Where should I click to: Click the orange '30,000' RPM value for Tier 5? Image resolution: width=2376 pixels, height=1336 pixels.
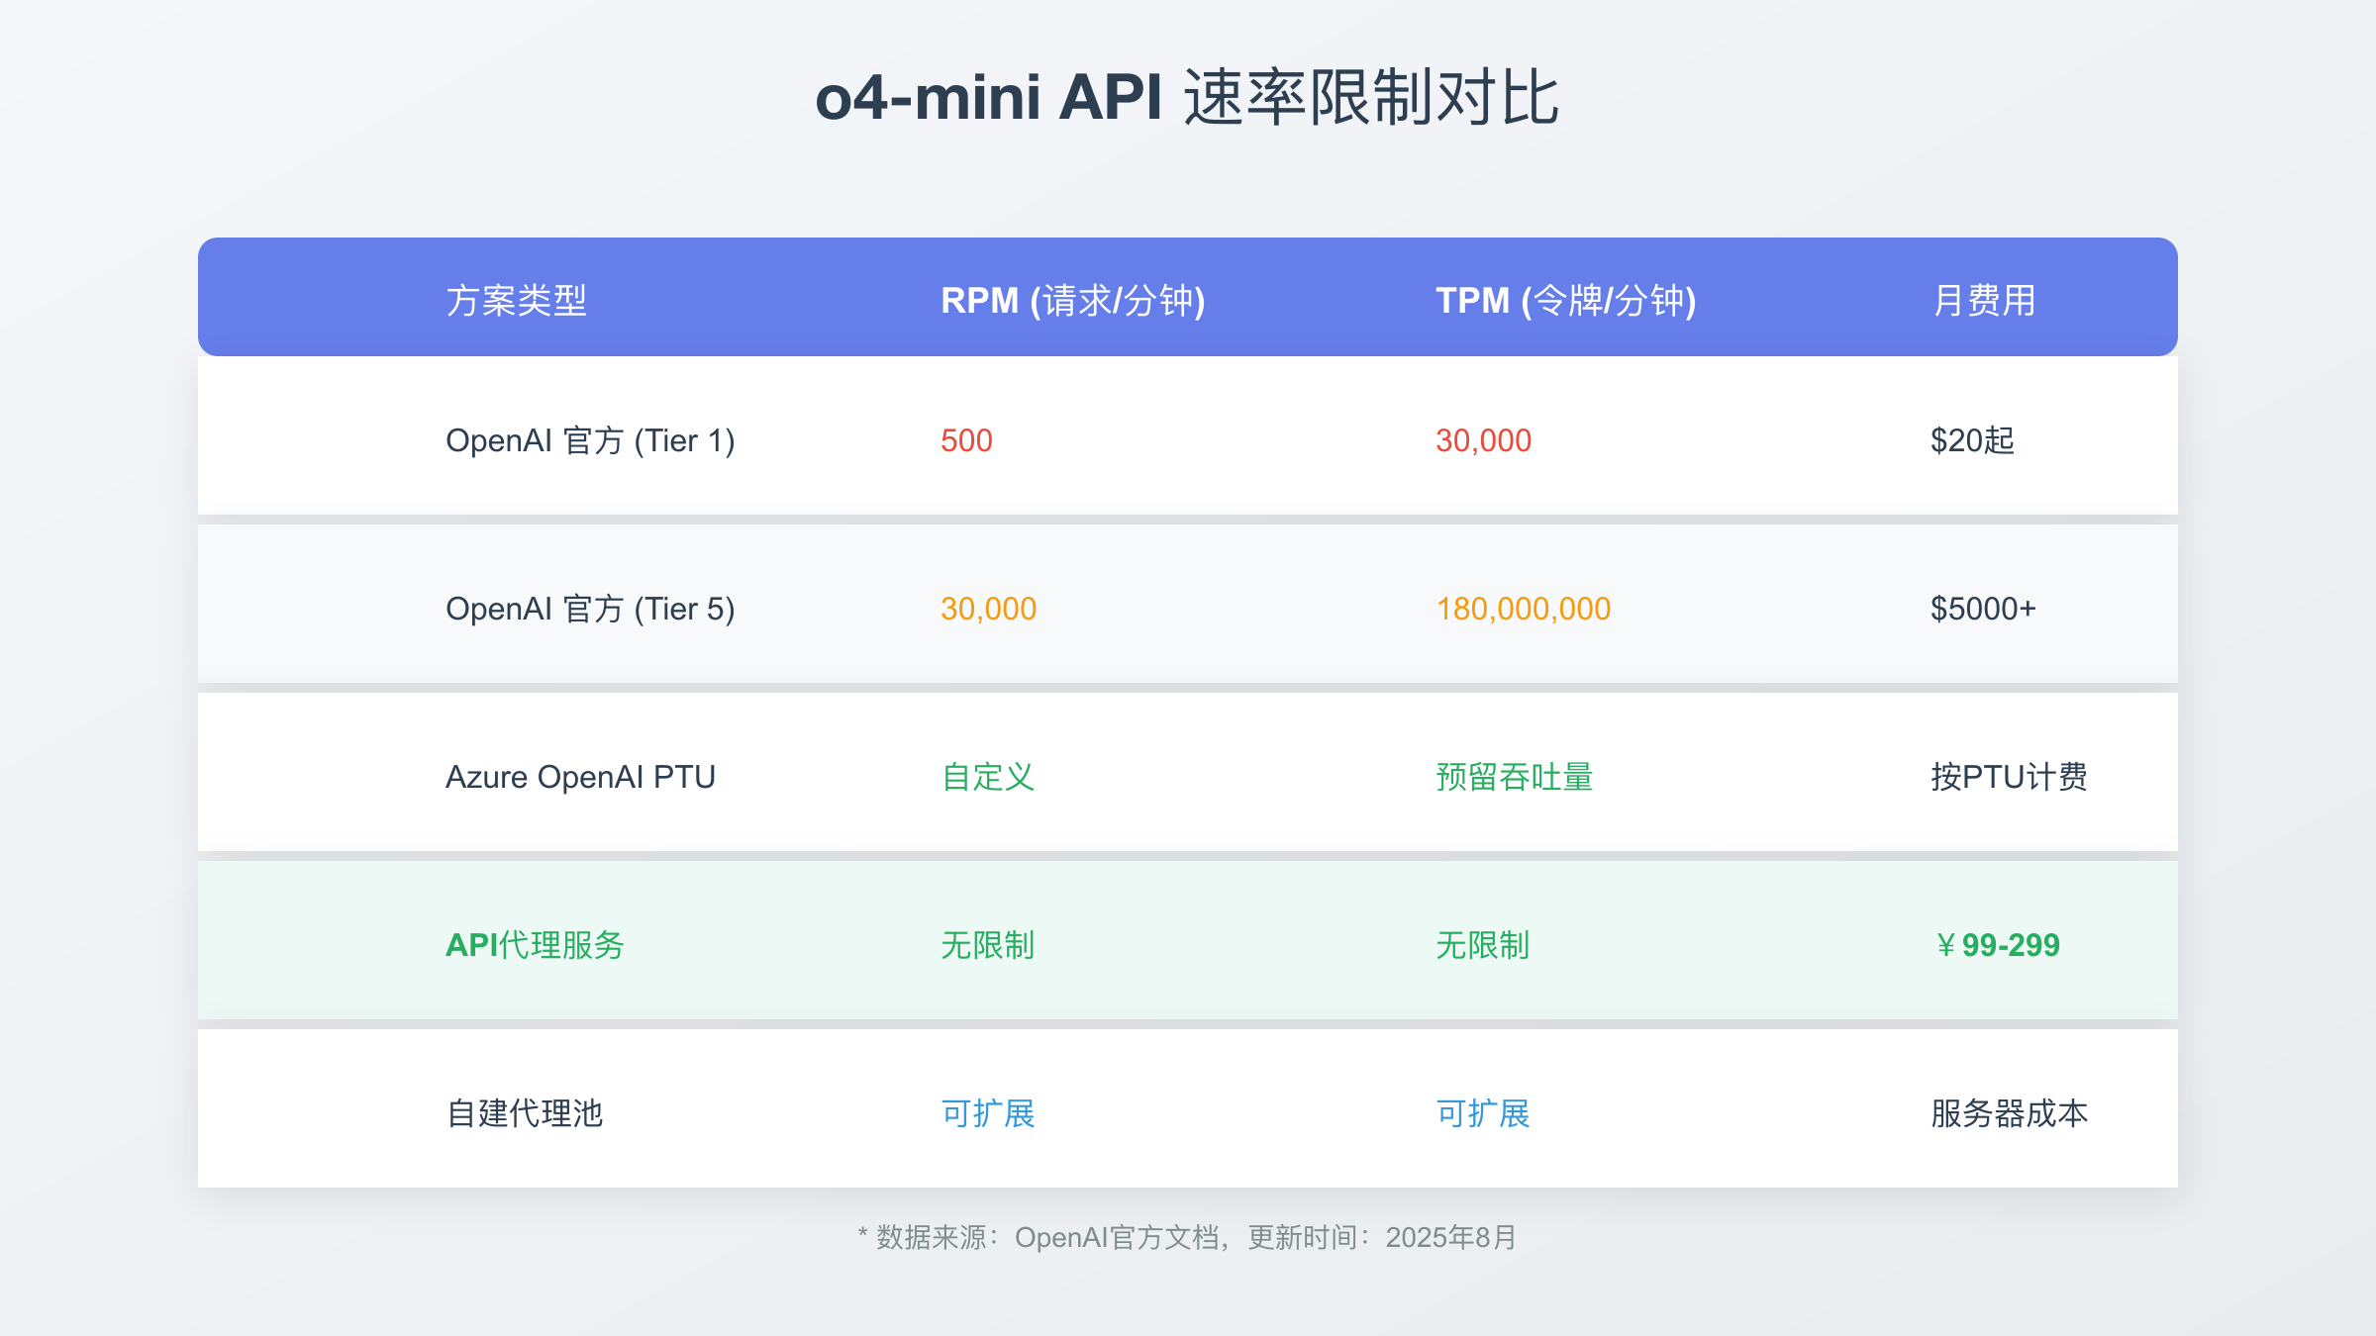coord(988,609)
